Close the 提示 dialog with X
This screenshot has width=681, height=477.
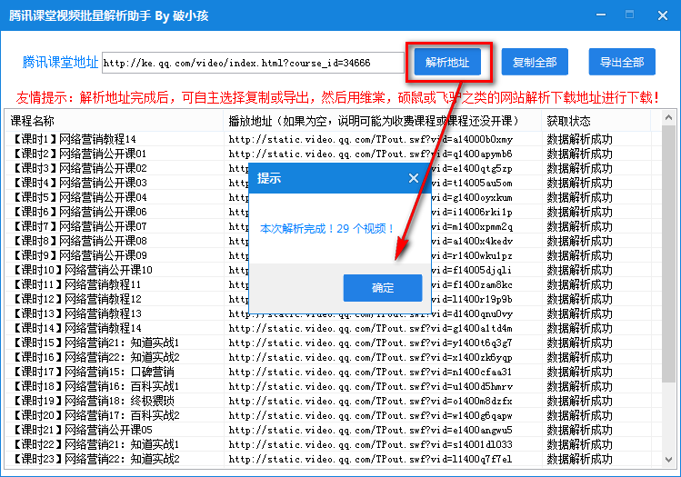point(414,178)
